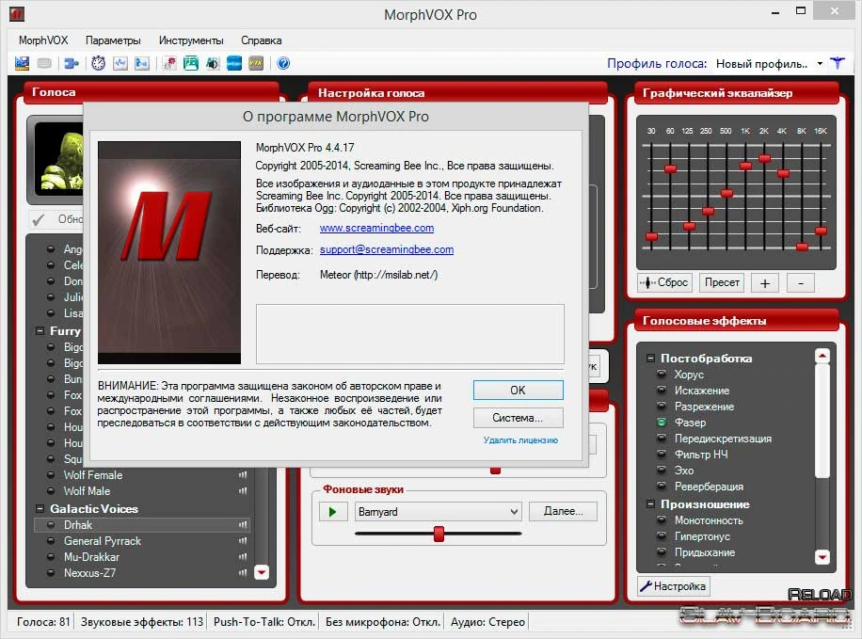The width and height of the screenshot is (862, 639).
Task: Open the Справка menu
Action: point(261,40)
